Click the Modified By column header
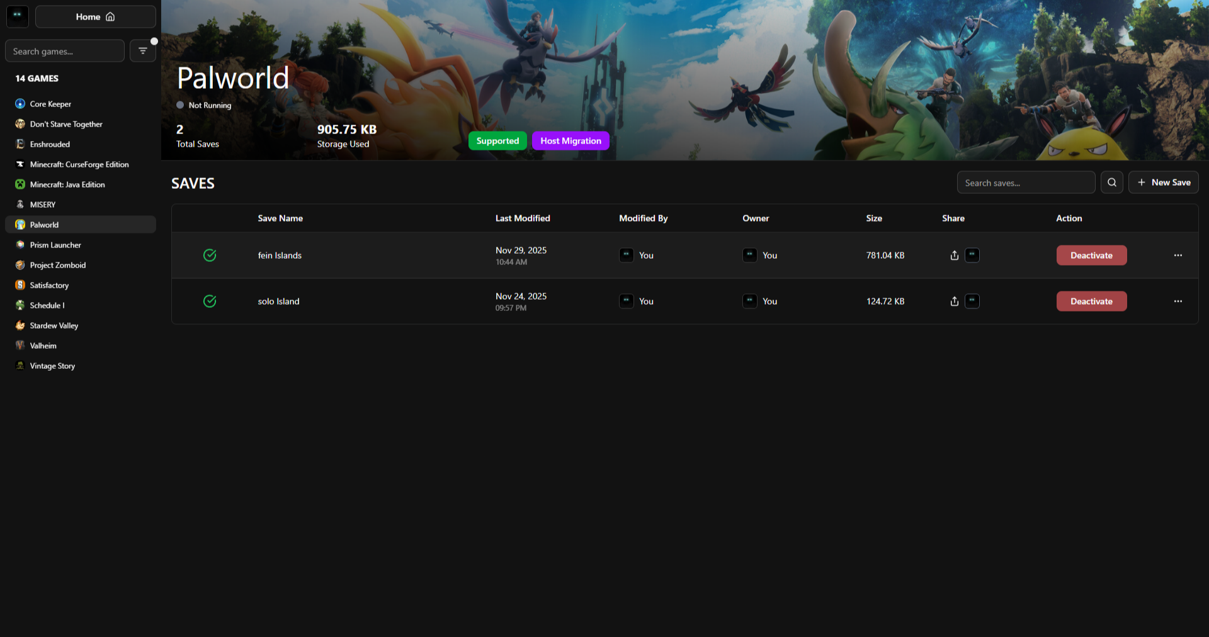 pyautogui.click(x=644, y=218)
